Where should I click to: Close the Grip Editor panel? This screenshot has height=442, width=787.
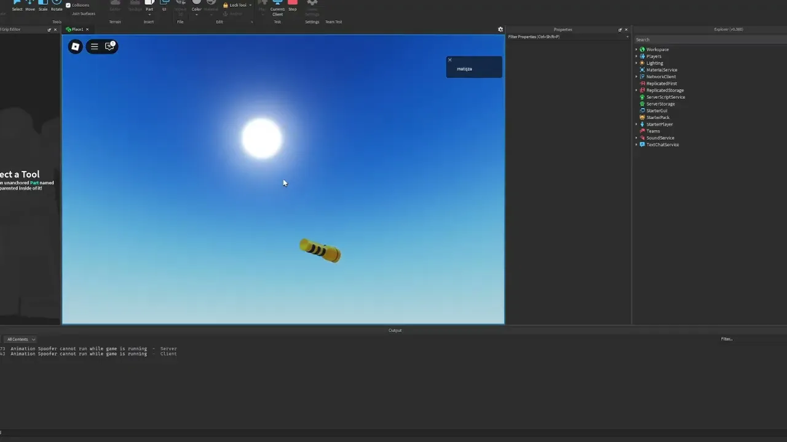(x=55, y=29)
